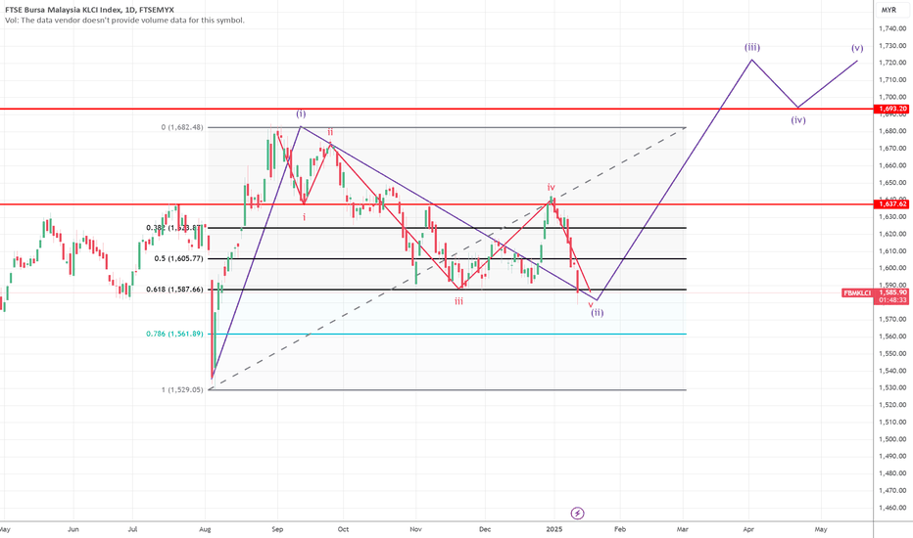Click the Vol data vendor notice text

point(124,20)
